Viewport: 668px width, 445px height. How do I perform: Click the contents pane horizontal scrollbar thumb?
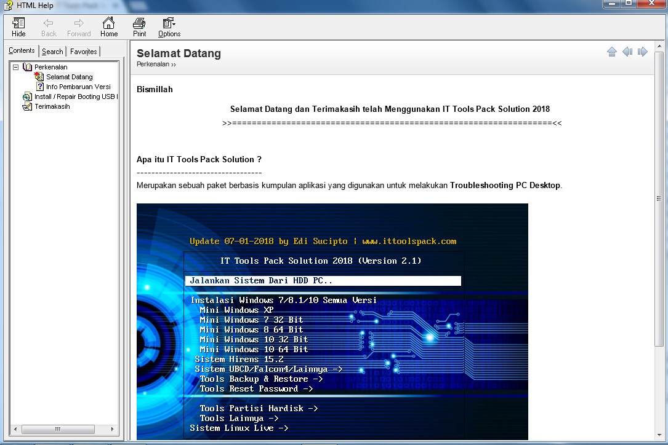click(58, 429)
